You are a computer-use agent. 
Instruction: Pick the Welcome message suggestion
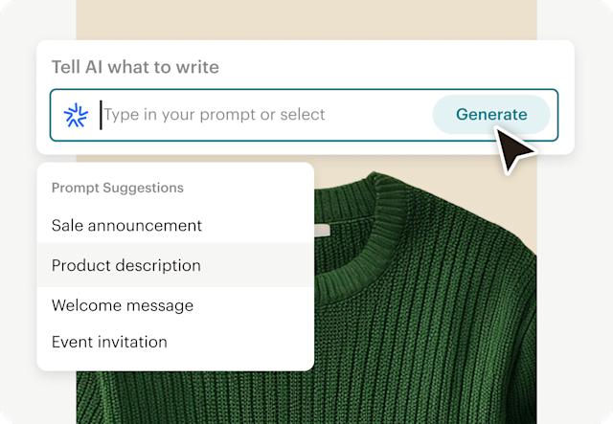tap(123, 305)
